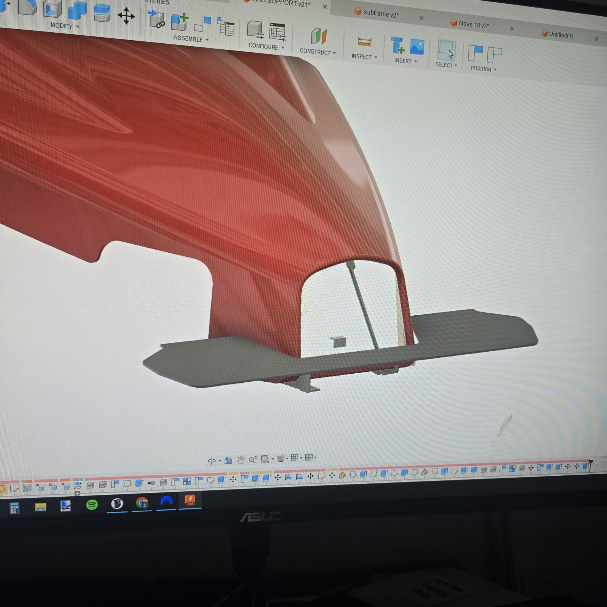Click the Joint tool with link icon
Viewport: 607px width, 607px height.
coord(156,20)
